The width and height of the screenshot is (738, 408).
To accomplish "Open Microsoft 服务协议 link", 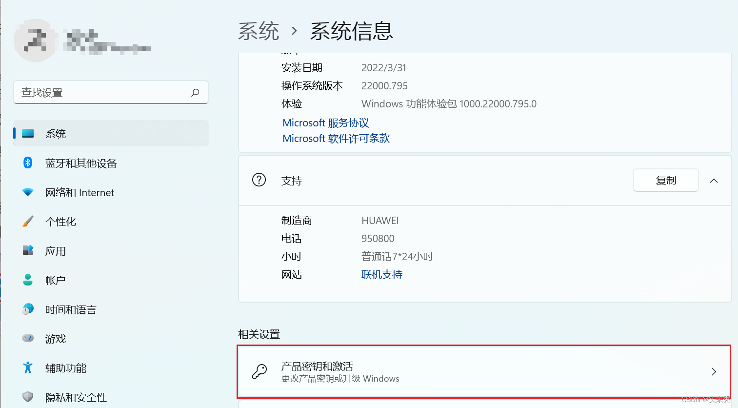I will click(326, 123).
